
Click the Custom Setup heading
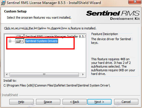point(15,11)
